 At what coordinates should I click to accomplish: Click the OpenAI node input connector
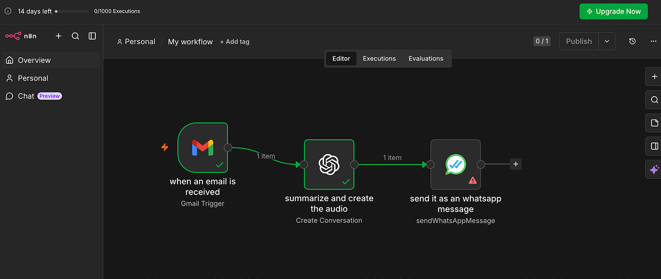pos(304,164)
